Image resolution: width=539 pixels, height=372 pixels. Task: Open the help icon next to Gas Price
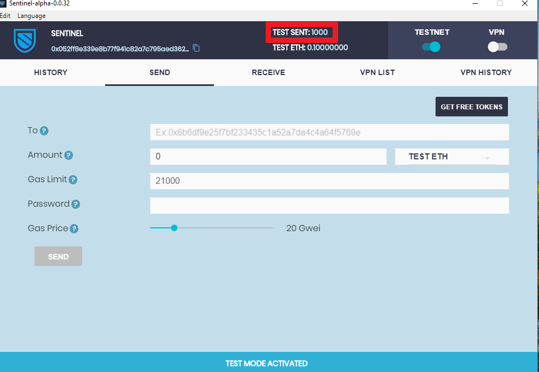click(74, 229)
